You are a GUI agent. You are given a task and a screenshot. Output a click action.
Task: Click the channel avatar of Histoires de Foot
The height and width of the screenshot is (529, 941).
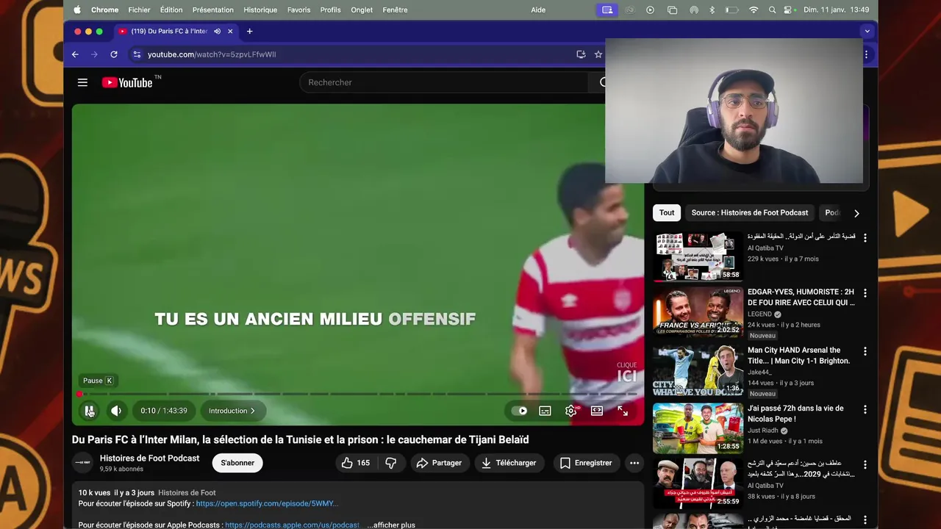(x=83, y=463)
